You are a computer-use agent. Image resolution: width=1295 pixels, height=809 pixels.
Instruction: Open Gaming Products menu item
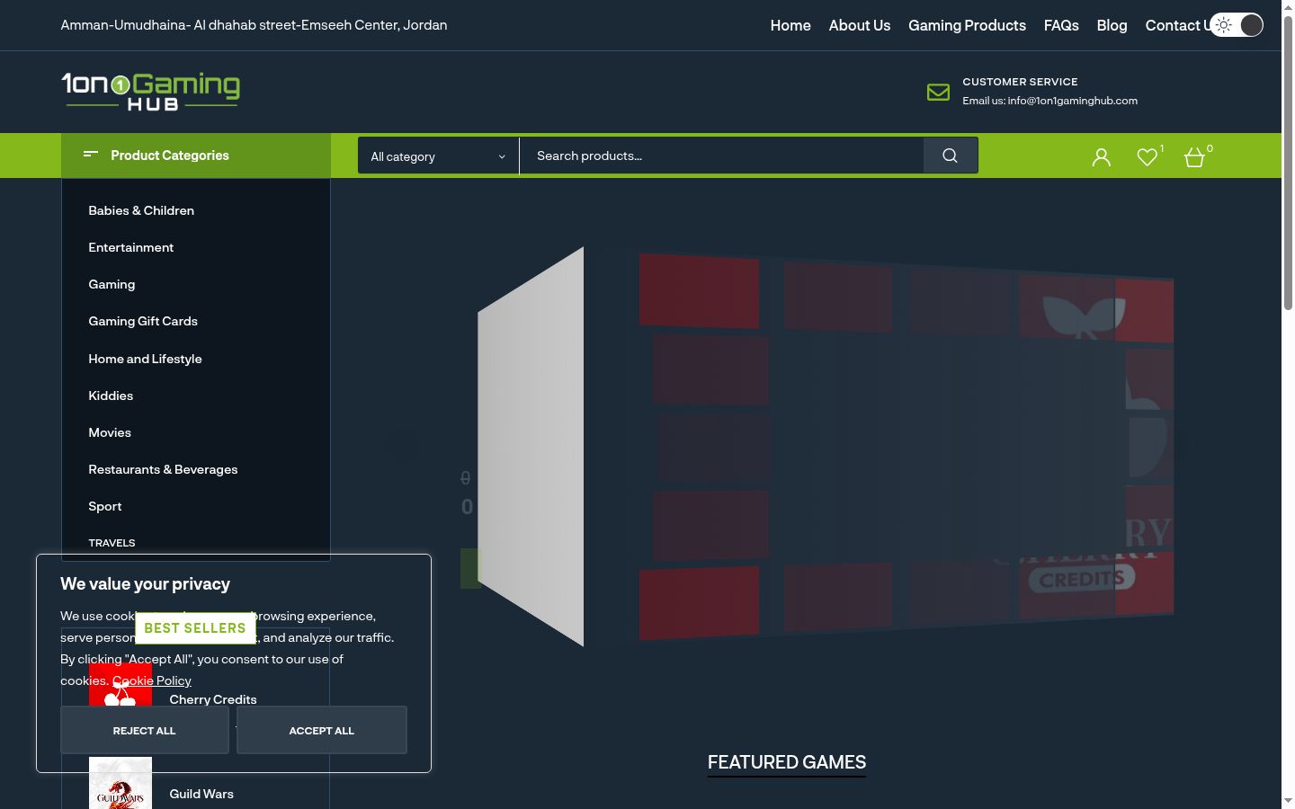[967, 25]
